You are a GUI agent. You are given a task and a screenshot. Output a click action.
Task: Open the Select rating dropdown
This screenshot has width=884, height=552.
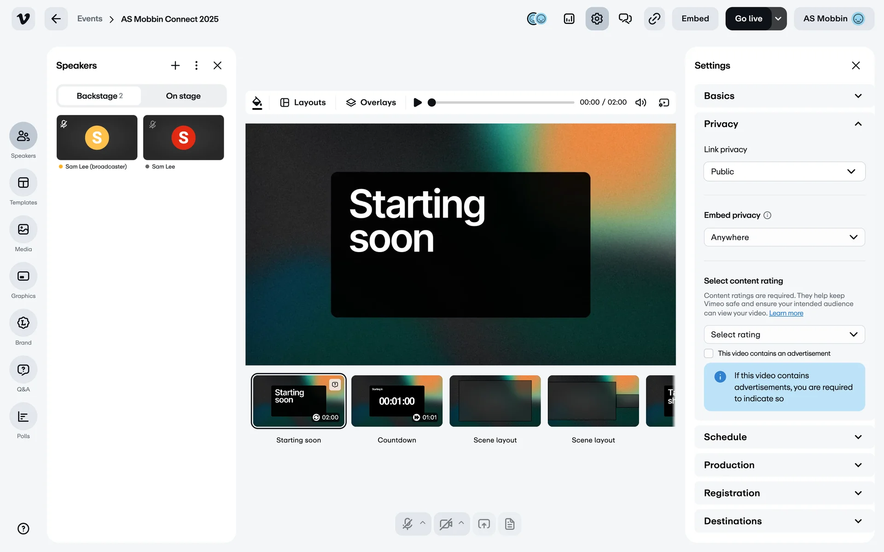(x=784, y=334)
